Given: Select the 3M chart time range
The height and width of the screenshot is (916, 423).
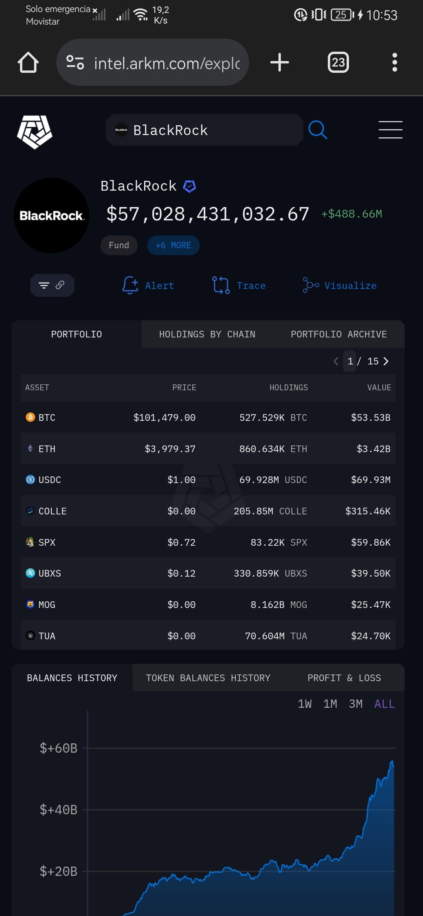Looking at the screenshot, I should [x=356, y=703].
